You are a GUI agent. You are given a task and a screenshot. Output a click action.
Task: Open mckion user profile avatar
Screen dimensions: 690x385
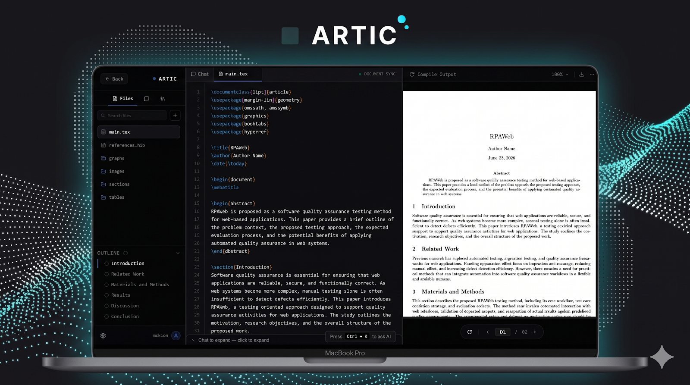pyautogui.click(x=176, y=335)
